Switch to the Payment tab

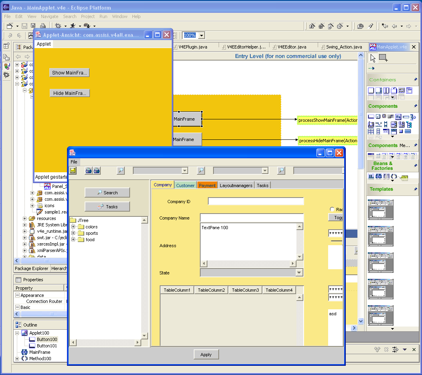coord(207,185)
